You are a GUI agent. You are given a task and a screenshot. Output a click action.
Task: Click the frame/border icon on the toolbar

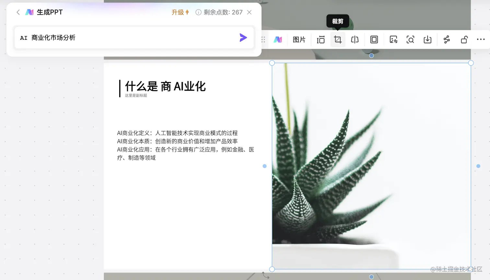click(374, 39)
